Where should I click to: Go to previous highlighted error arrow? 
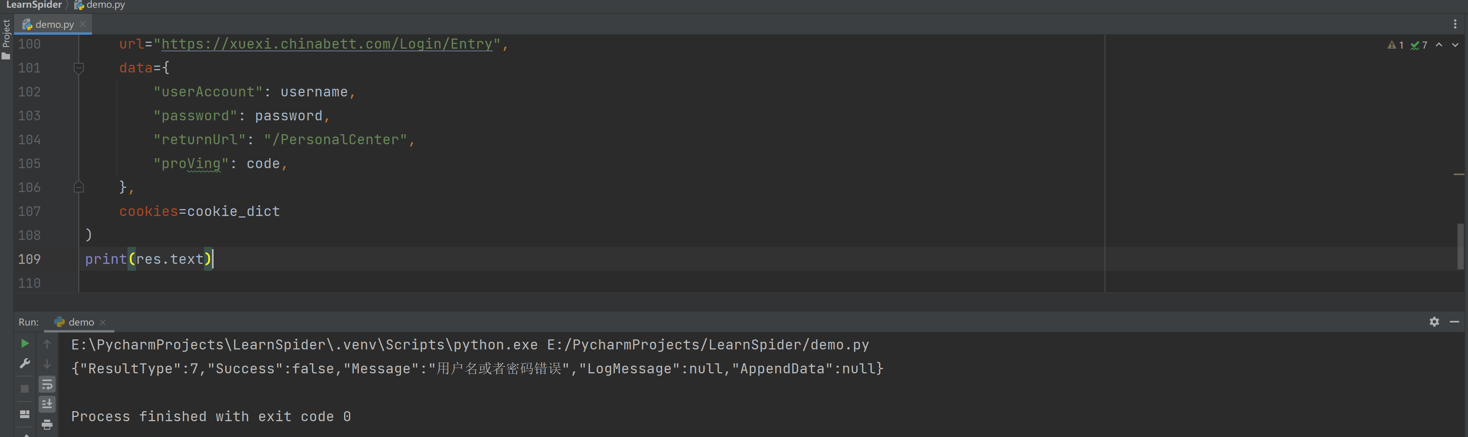(1439, 44)
